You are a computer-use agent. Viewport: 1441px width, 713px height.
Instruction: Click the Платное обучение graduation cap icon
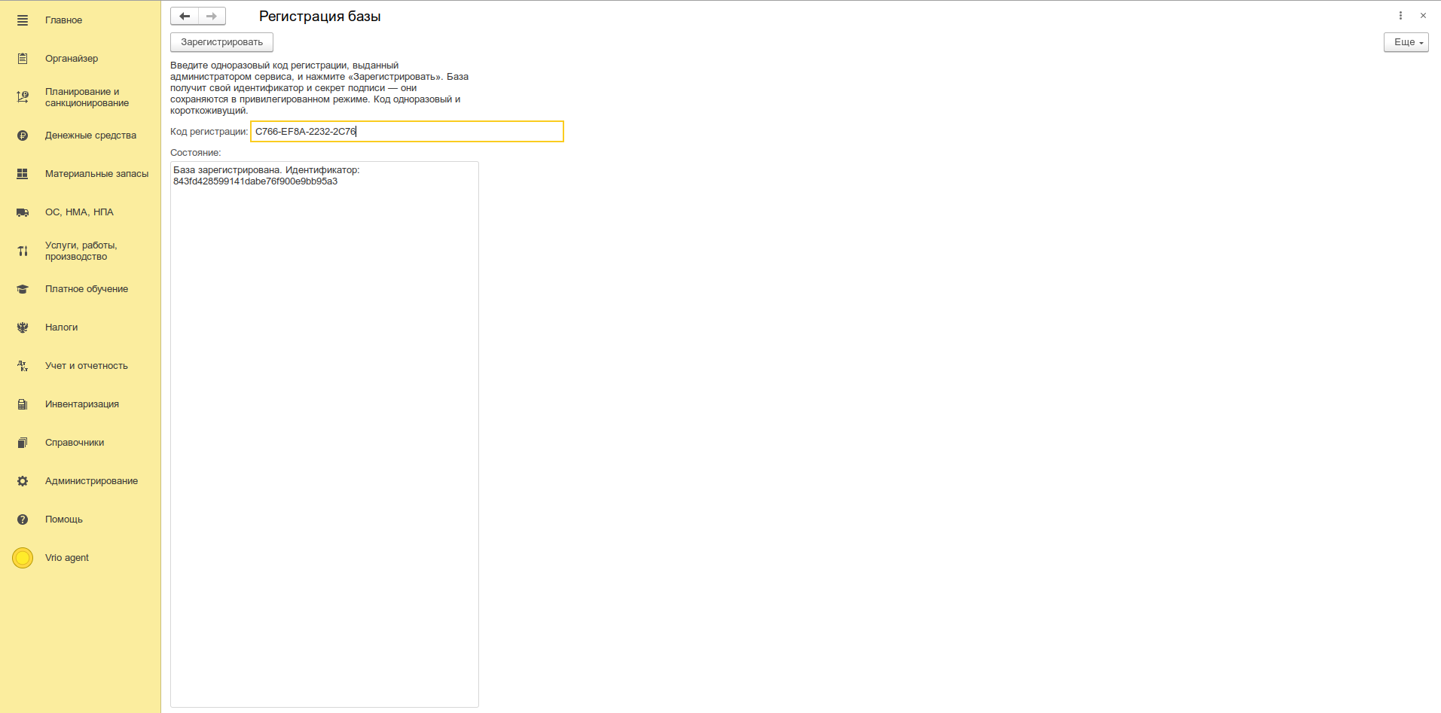pos(23,289)
